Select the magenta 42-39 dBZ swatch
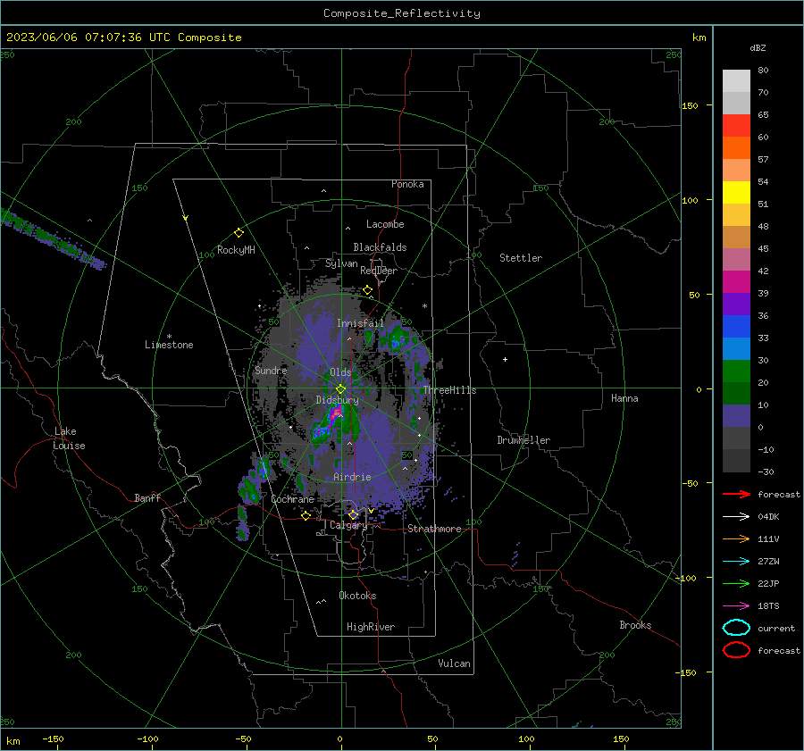 (x=736, y=281)
